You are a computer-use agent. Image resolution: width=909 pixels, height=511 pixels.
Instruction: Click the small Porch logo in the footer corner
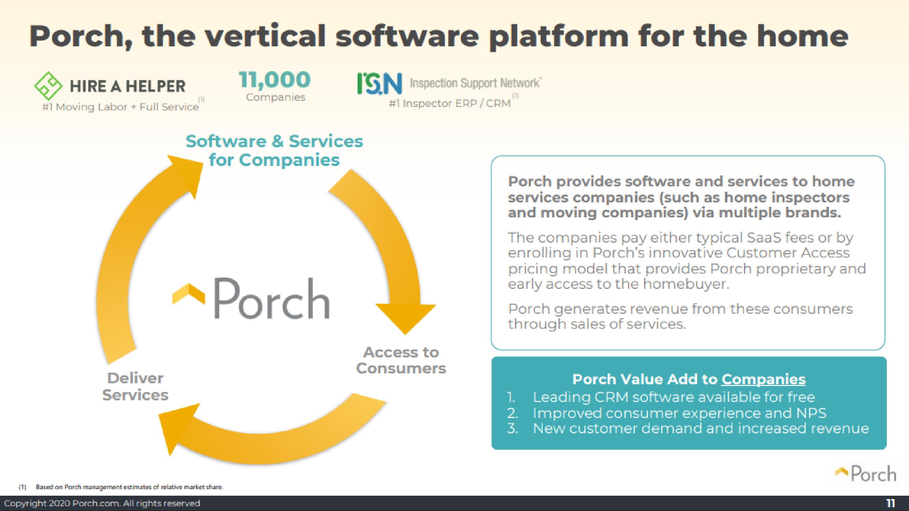[x=866, y=474]
